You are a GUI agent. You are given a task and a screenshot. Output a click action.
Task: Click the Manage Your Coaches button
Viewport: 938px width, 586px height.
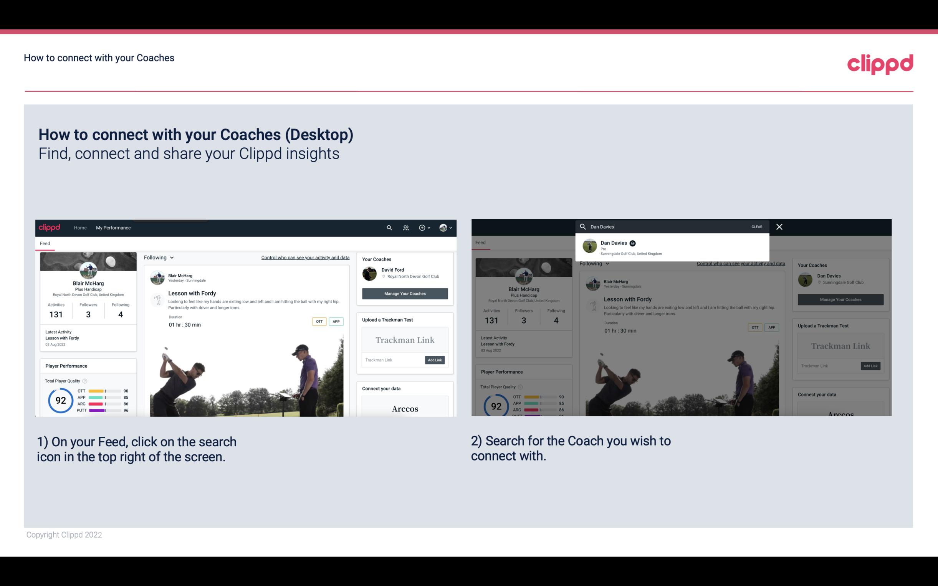405,293
